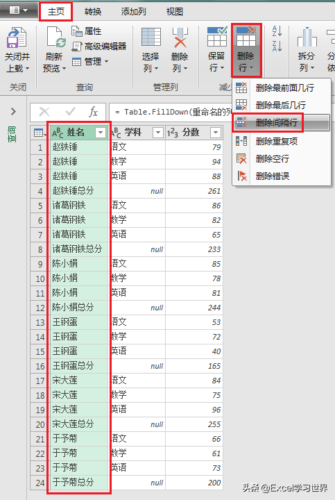Open the file menu button top-left
This screenshot has height=500, width=335.
[x=19, y=10]
